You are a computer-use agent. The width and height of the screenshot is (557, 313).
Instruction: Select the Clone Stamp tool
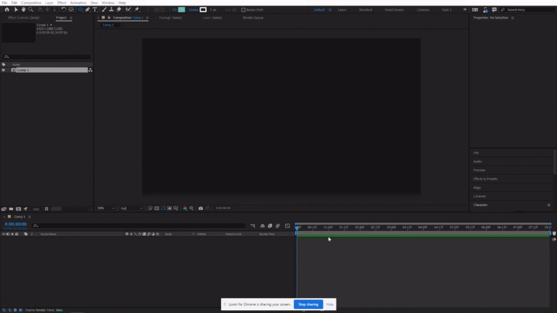pyautogui.click(x=111, y=10)
